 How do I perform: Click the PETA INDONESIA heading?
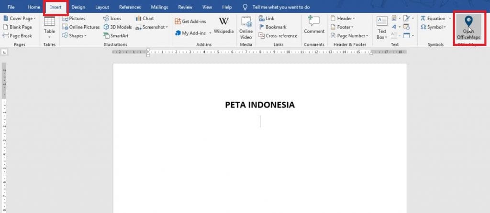260,105
